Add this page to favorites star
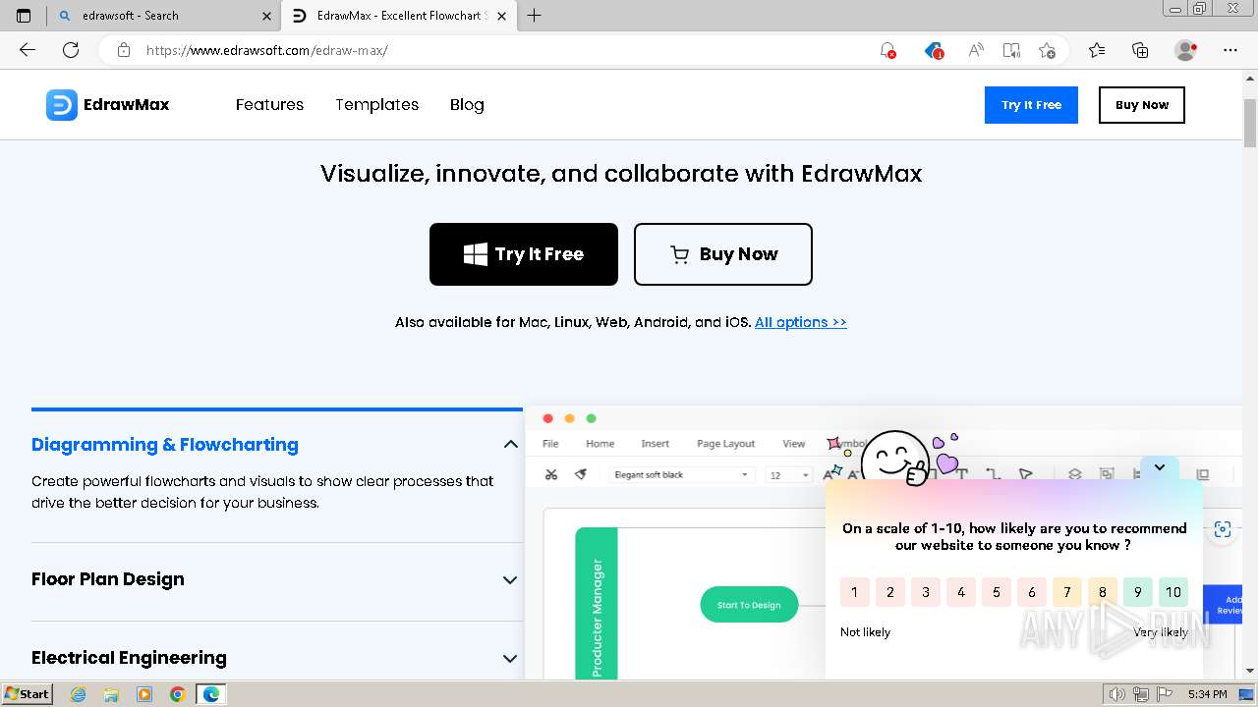The image size is (1258, 707). click(x=1047, y=50)
